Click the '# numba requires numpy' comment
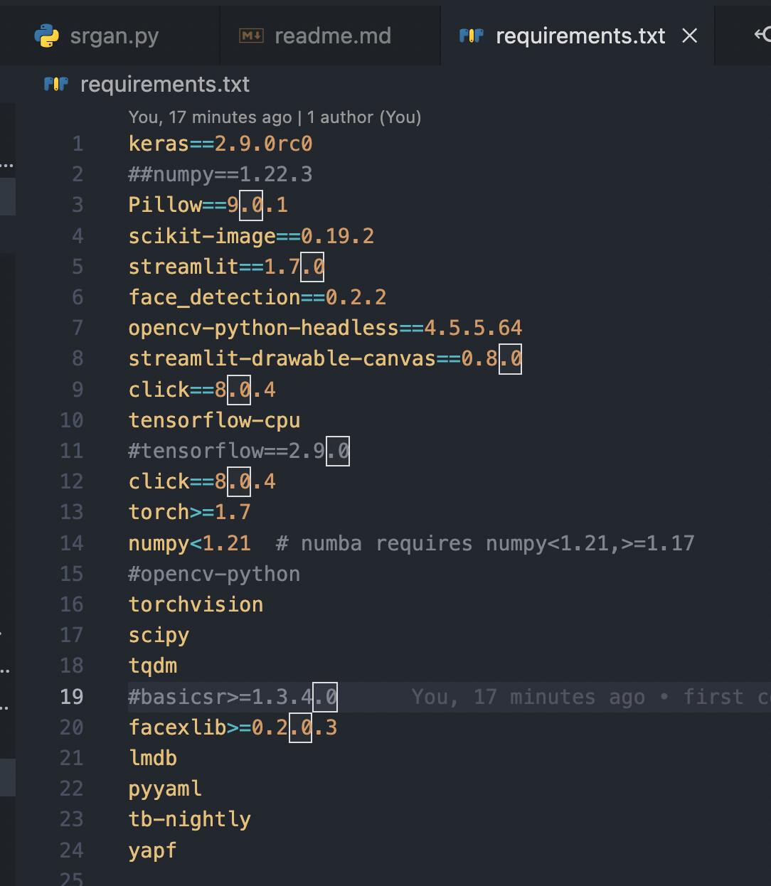Viewport: 771px width, 886px height. (x=485, y=543)
